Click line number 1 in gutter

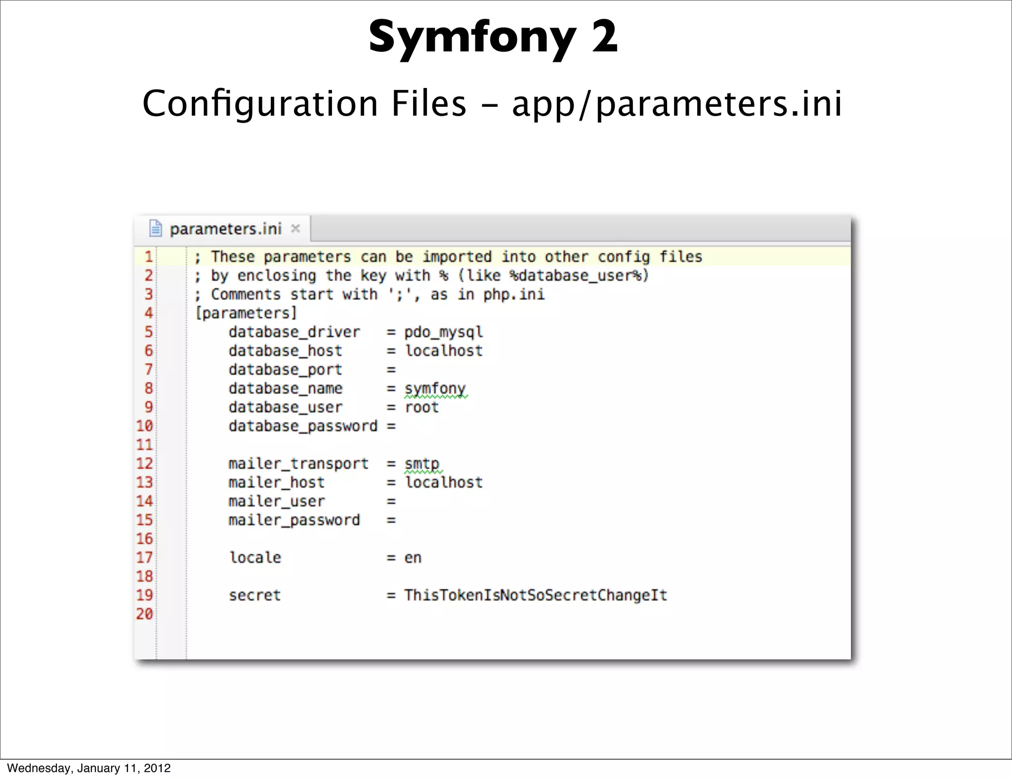click(148, 257)
